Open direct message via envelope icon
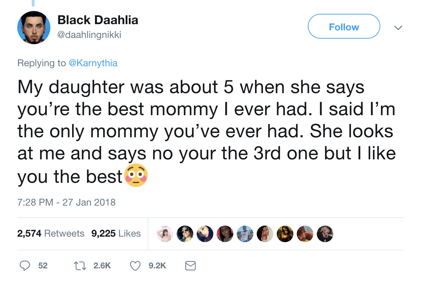Screen dimensions: 421x287 pos(190,265)
